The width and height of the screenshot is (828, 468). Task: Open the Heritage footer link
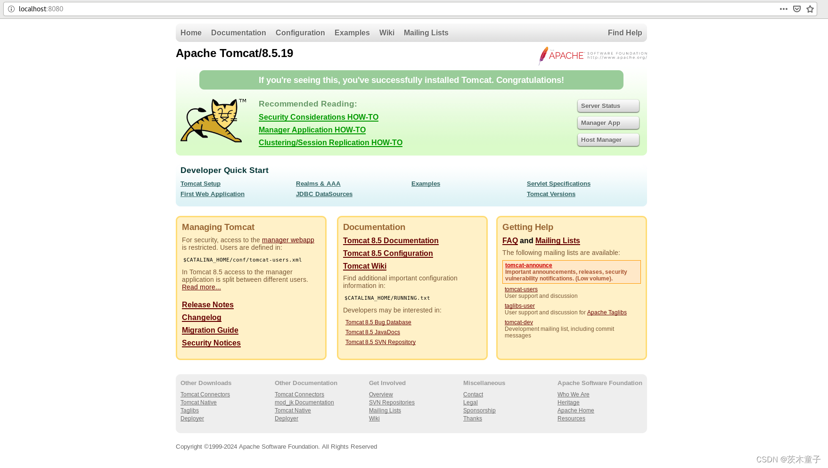click(568, 402)
